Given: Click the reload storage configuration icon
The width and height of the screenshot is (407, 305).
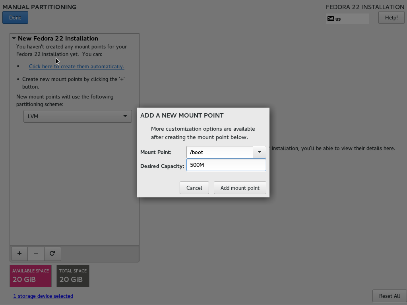Looking at the screenshot, I should tap(52, 253).
